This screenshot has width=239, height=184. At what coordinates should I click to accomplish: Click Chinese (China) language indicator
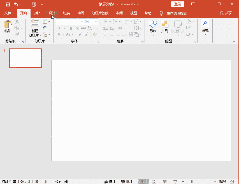click(60, 181)
